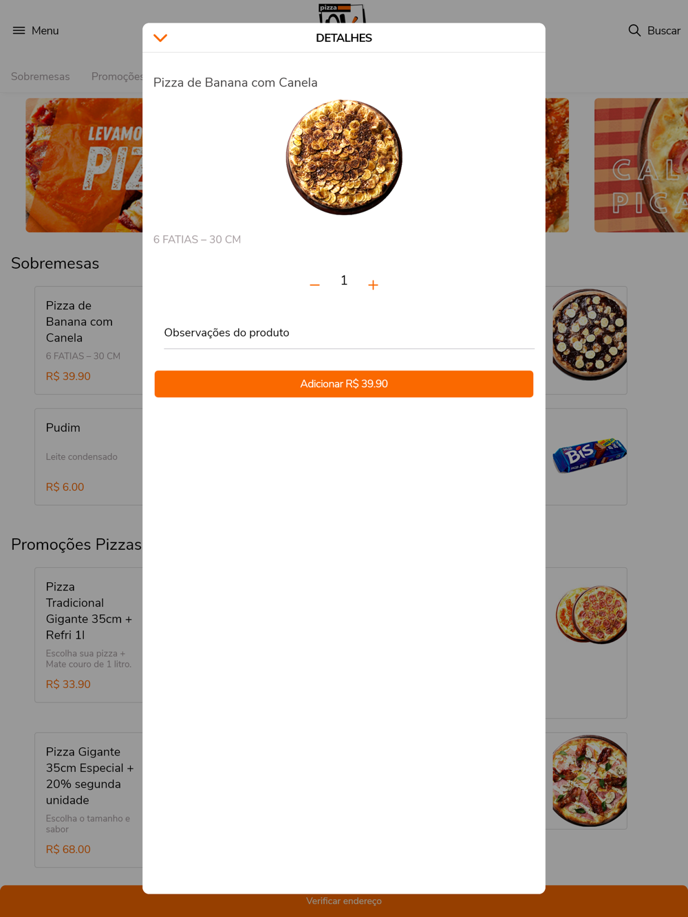Open the chocolate pizza thumbnail
Image resolution: width=688 pixels, height=917 pixels.
(590, 335)
